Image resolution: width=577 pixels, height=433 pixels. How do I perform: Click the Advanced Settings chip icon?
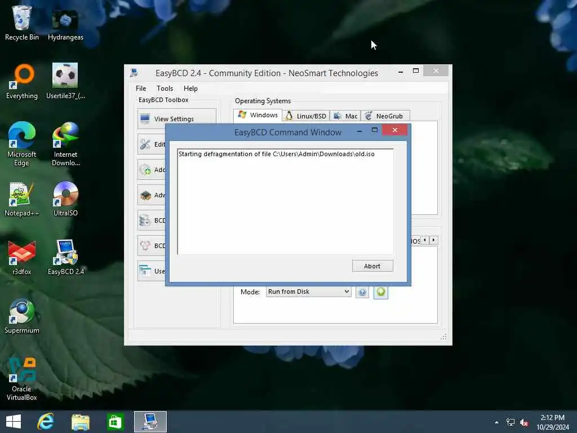click(145, 195)
